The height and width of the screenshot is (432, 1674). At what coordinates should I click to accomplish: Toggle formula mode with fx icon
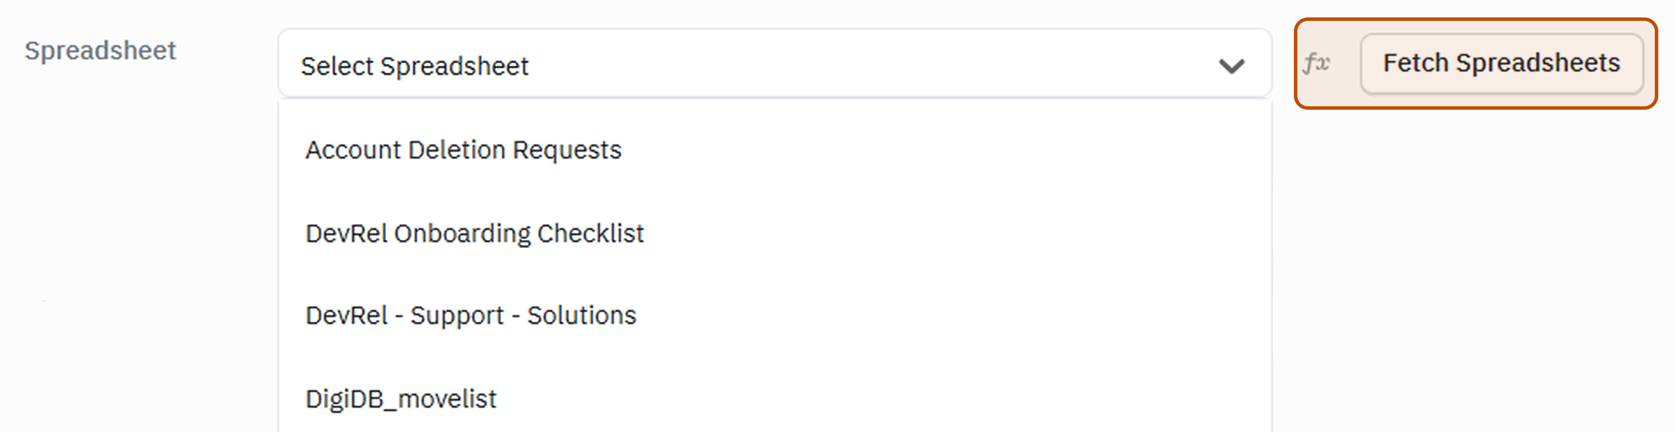tap(1317, 64)
